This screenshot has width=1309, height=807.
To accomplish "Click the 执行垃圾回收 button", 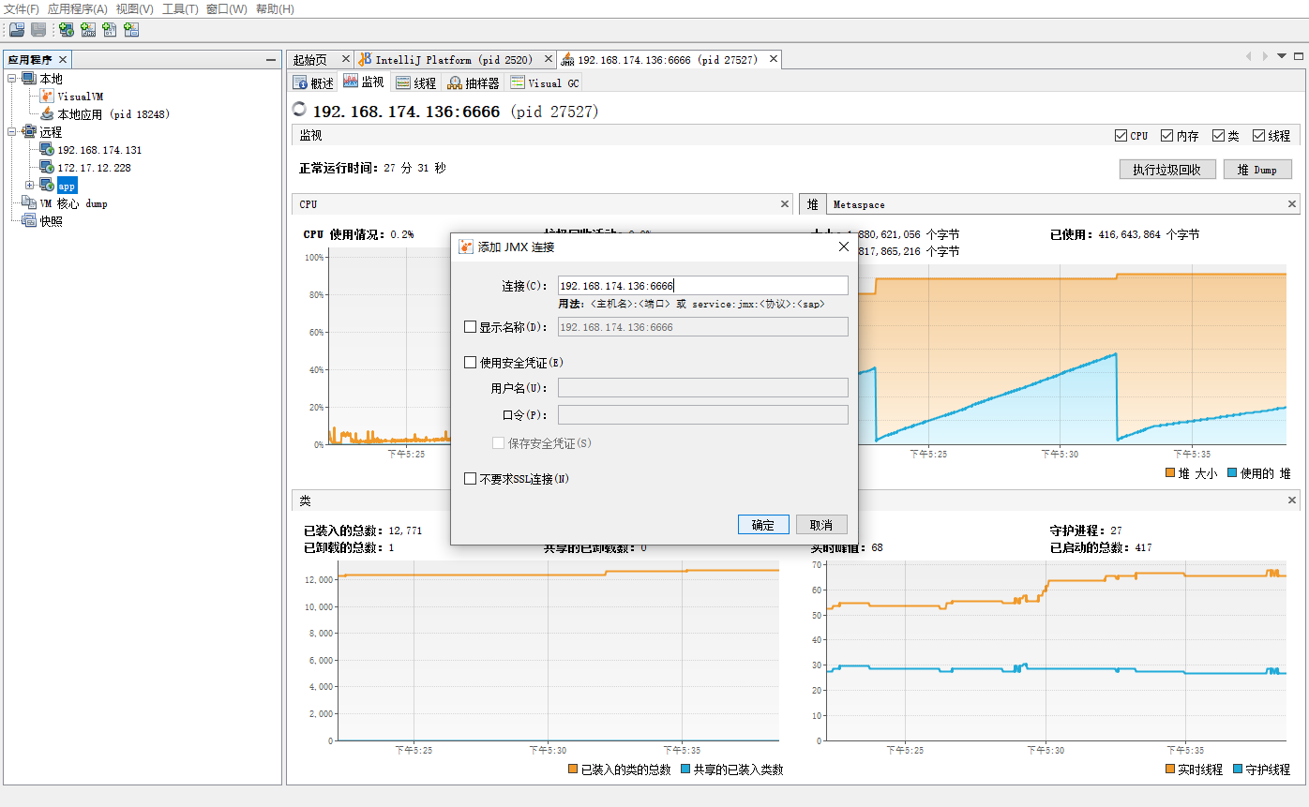I will 1167,170.
